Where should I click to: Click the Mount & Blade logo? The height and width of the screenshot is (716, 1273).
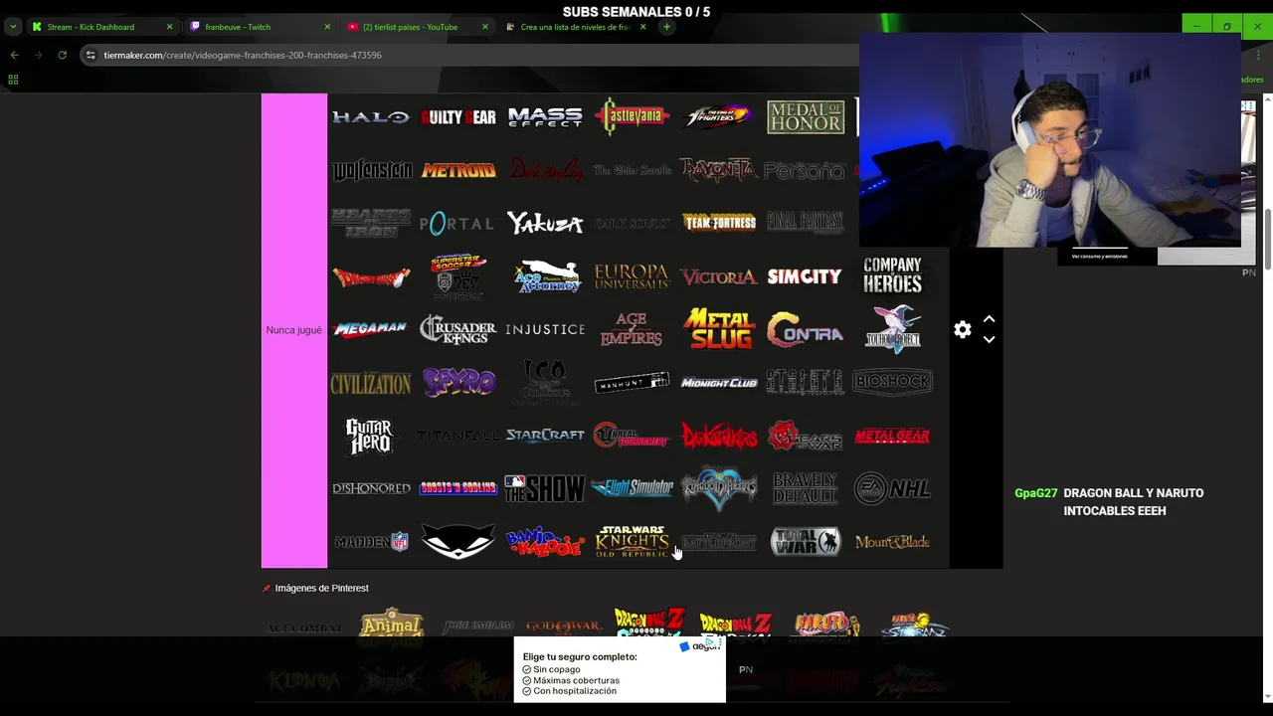click(892, 542)
